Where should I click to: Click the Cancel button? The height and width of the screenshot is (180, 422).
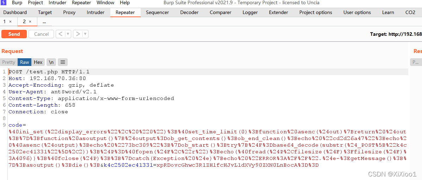[x=42, y=34]
